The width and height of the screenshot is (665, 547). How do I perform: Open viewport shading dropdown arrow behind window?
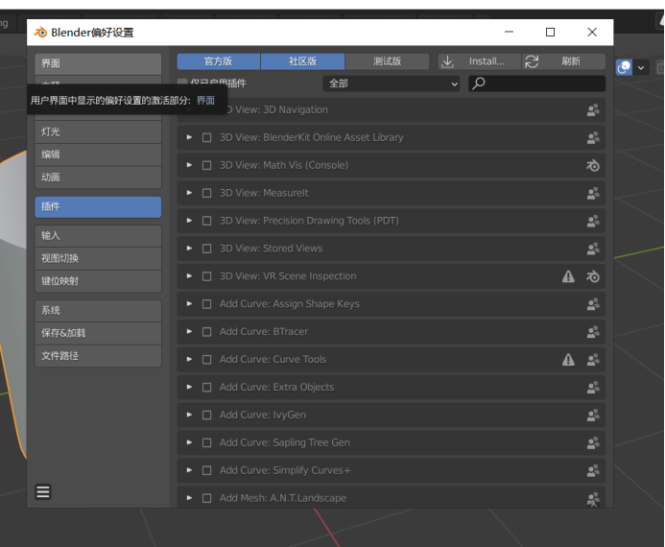(x=641, y=67)
